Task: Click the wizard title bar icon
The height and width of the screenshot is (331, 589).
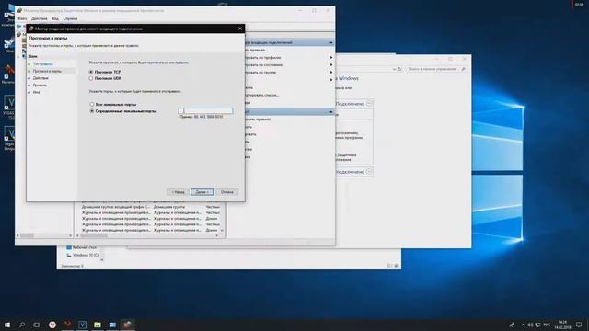Action: (31, 29)
